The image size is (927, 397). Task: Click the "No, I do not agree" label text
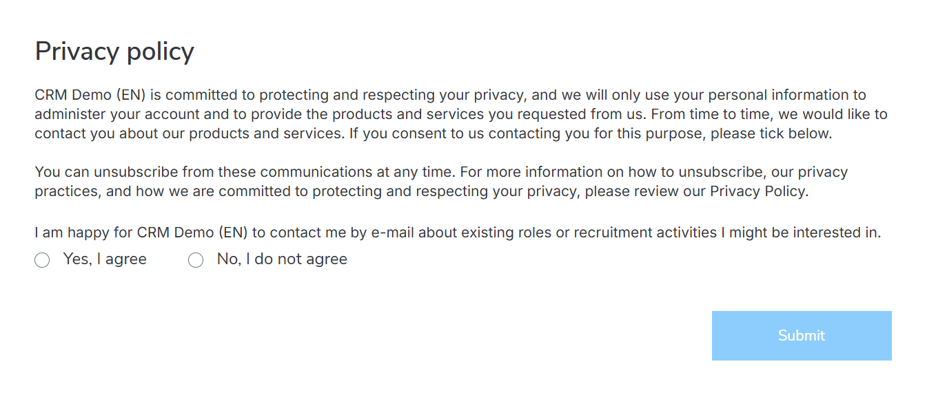pos(282,259)
